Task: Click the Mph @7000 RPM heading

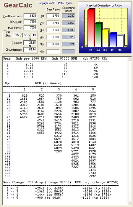Action: pos(64,58)
